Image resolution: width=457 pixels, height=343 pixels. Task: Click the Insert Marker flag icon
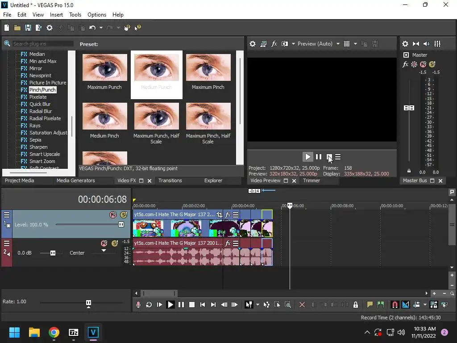(x=370, y=305)
